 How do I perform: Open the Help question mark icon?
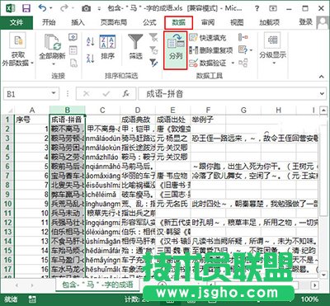point(257,8)
